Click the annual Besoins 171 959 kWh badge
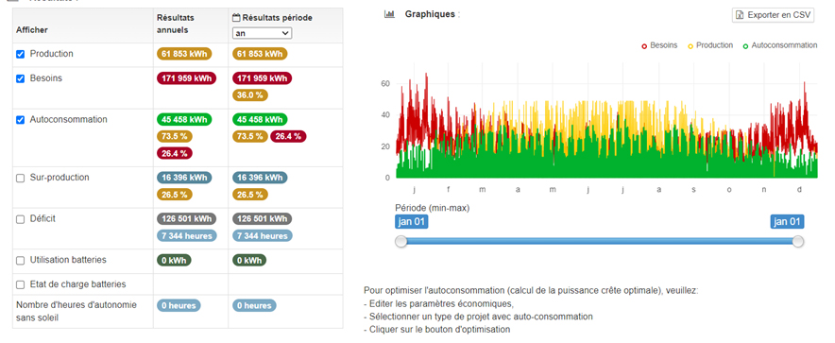This screenshot has height=343, width=835. point(186,78)
